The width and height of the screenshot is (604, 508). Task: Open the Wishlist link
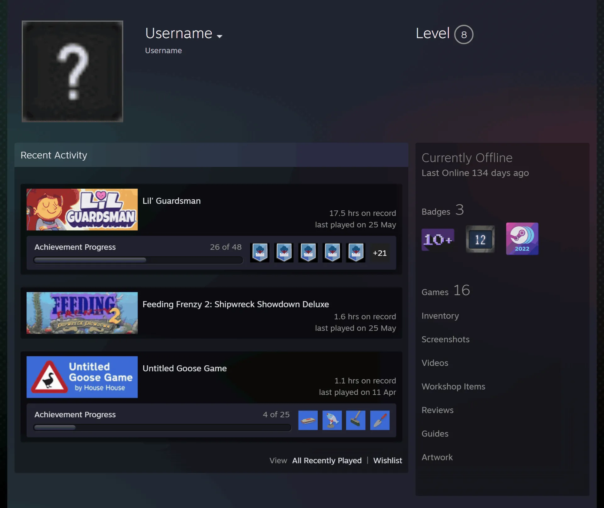coord(388,460)
